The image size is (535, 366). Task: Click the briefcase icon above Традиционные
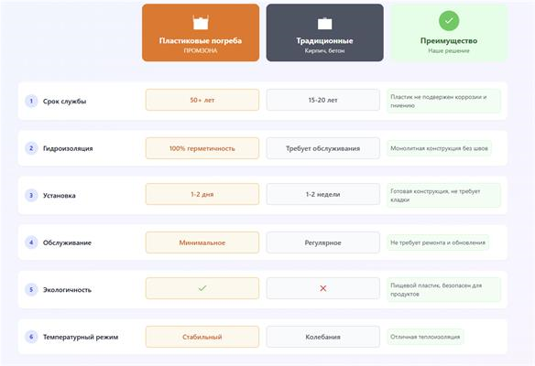pyautogui.click(x=324, y=23)
